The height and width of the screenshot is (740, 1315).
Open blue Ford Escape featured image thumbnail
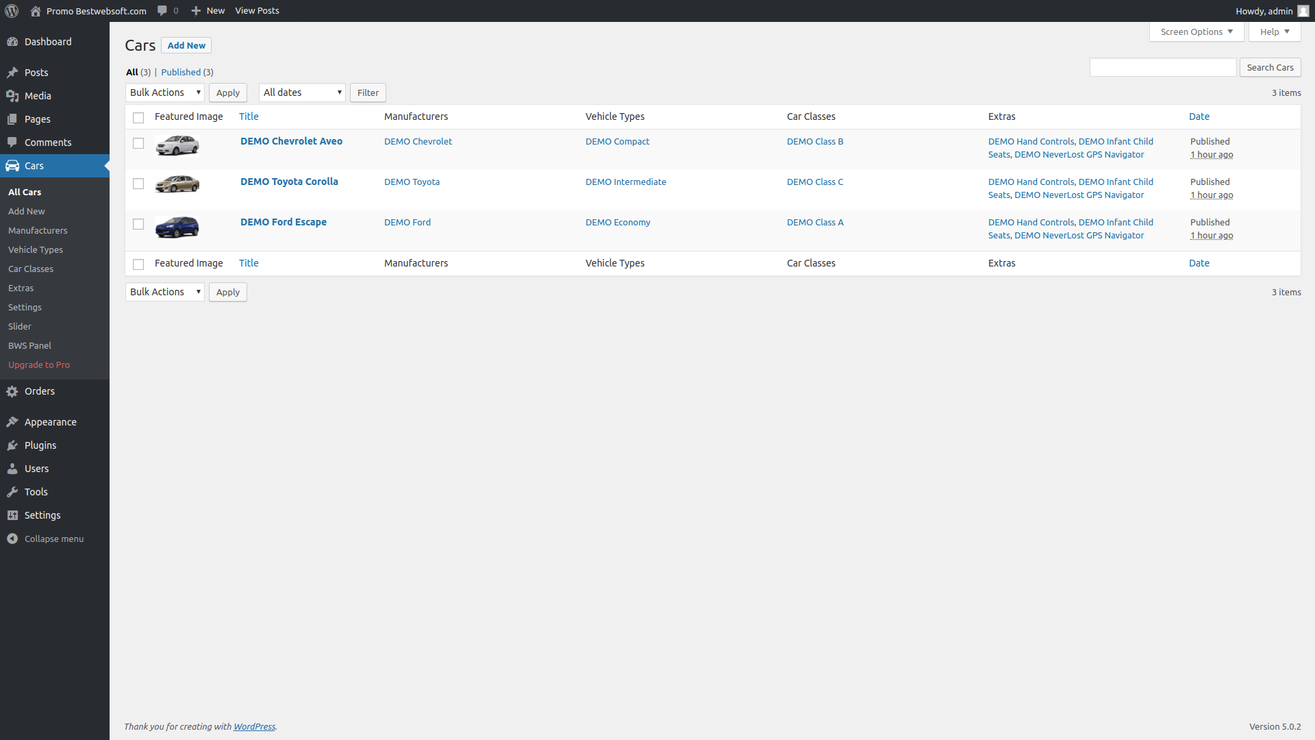[177, 227]
